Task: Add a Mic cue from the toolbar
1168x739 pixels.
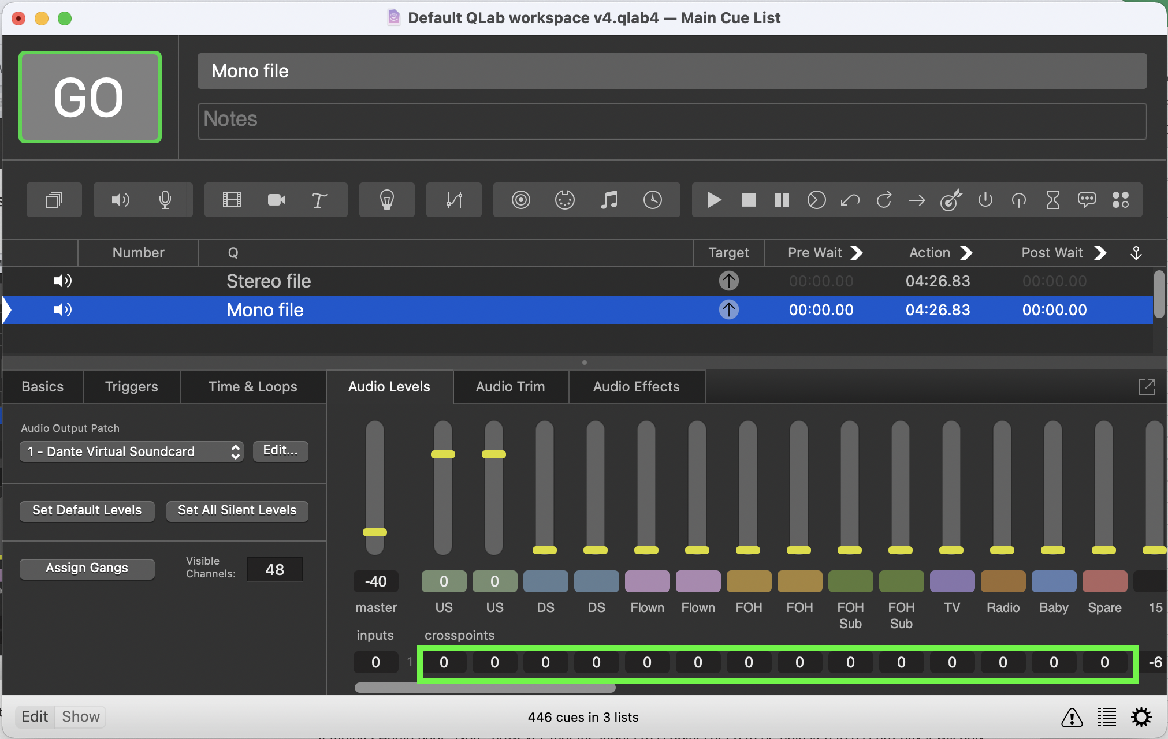Action: [x=166, y=200]
